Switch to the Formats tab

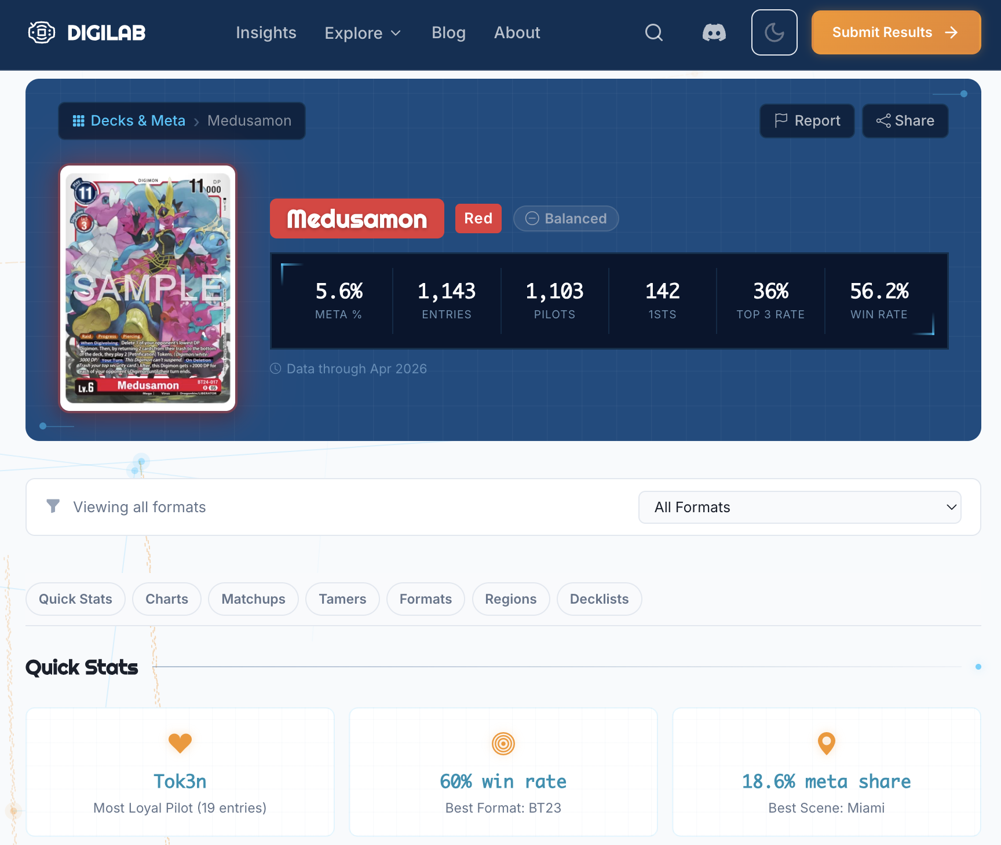click(426, 599)
